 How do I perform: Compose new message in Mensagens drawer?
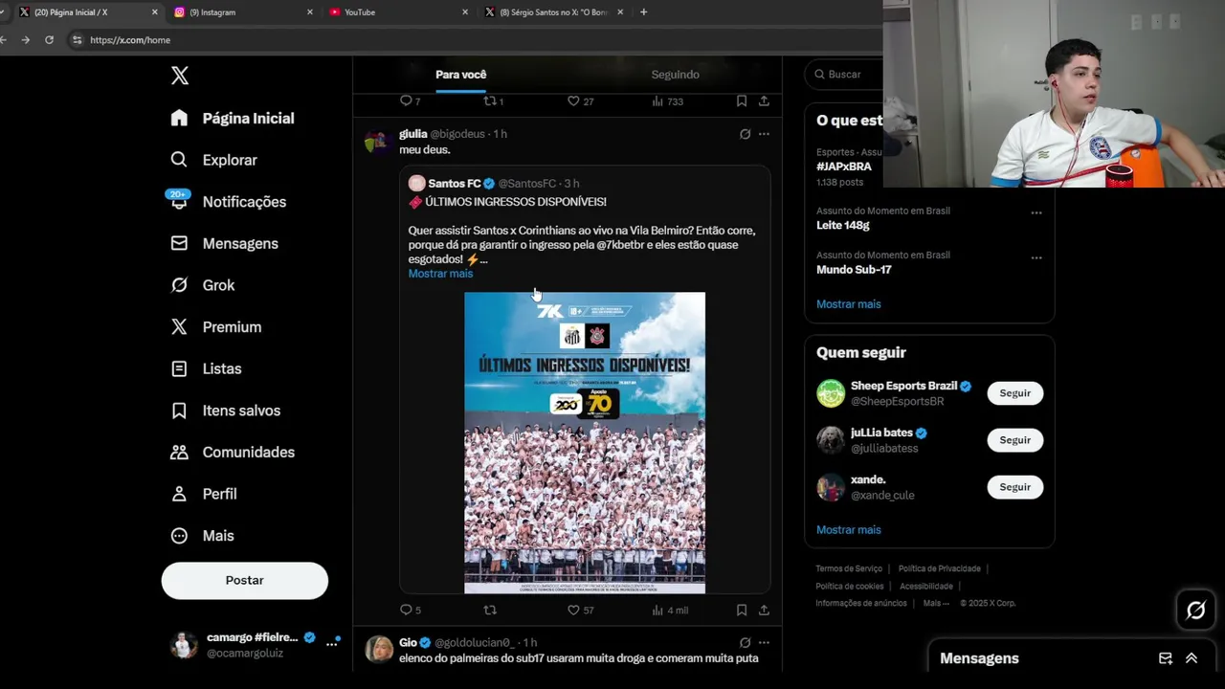click(x=1166, y=658)
